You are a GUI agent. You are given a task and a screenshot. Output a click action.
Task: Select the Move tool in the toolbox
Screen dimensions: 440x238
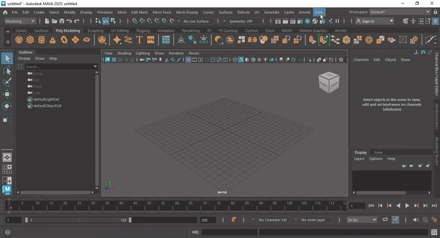coord(8,94)
